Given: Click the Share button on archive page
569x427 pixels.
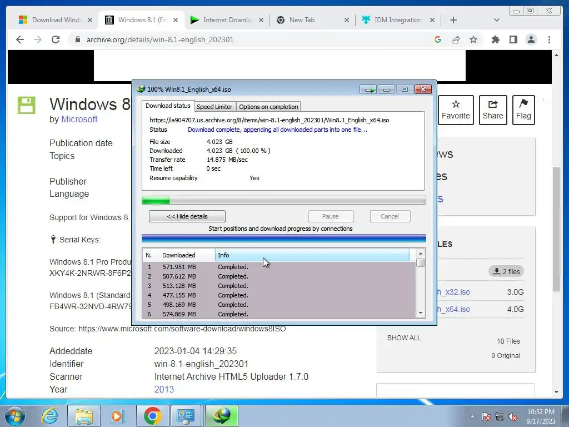Looking at the screenshot, I should [x=493, y=110].
